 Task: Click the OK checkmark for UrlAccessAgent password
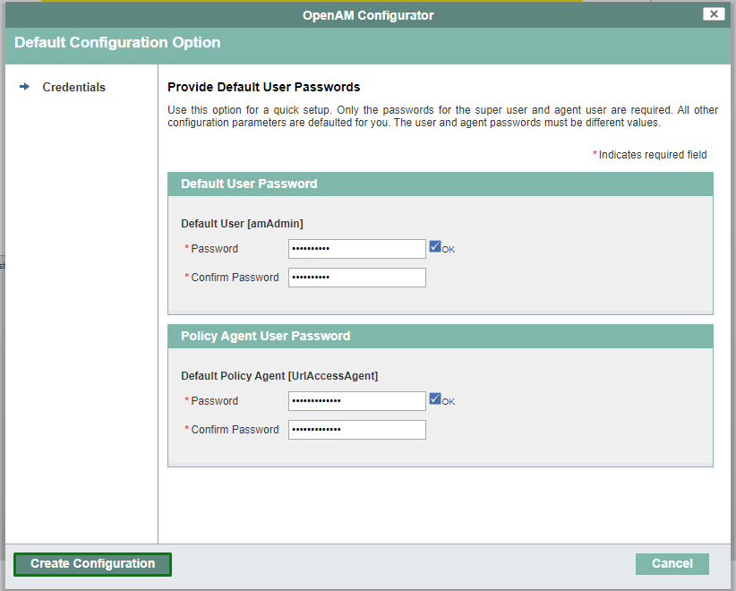pos(435,398)
